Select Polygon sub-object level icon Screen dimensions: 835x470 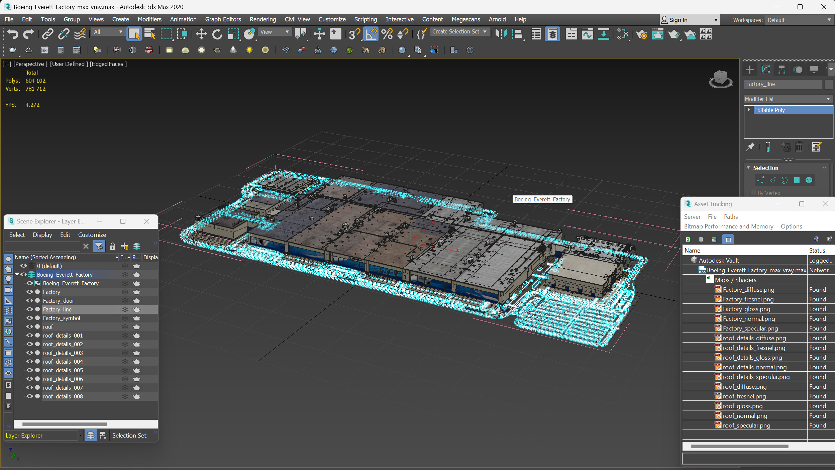click(x=797, y=180)
